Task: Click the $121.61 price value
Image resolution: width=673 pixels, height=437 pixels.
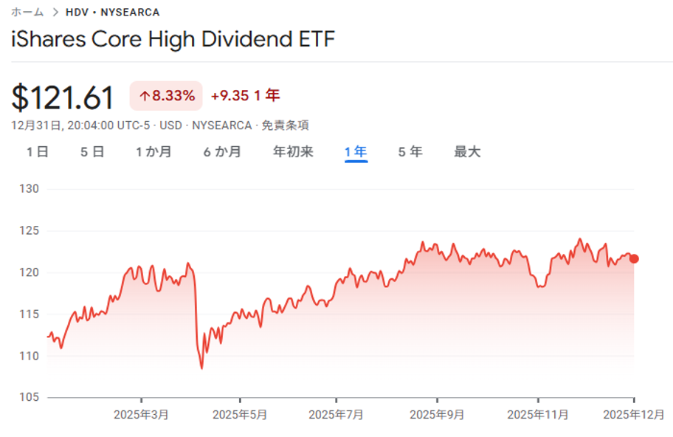Action: [x=63, y=97]
